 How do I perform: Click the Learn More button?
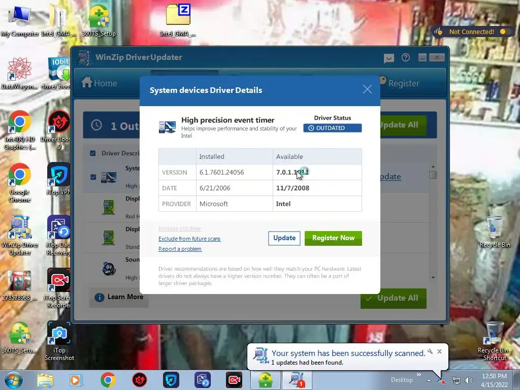[x=119, y=297]
